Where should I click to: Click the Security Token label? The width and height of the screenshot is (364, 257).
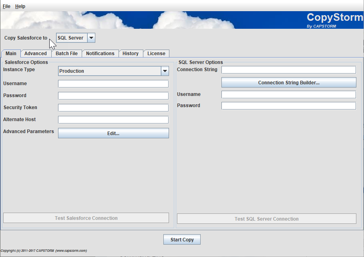(20, 107)
